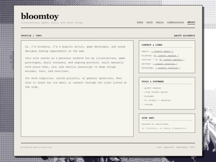Open the home nav link
The image size is (216, 162).
pyautogui.click(x=140, y=22)
